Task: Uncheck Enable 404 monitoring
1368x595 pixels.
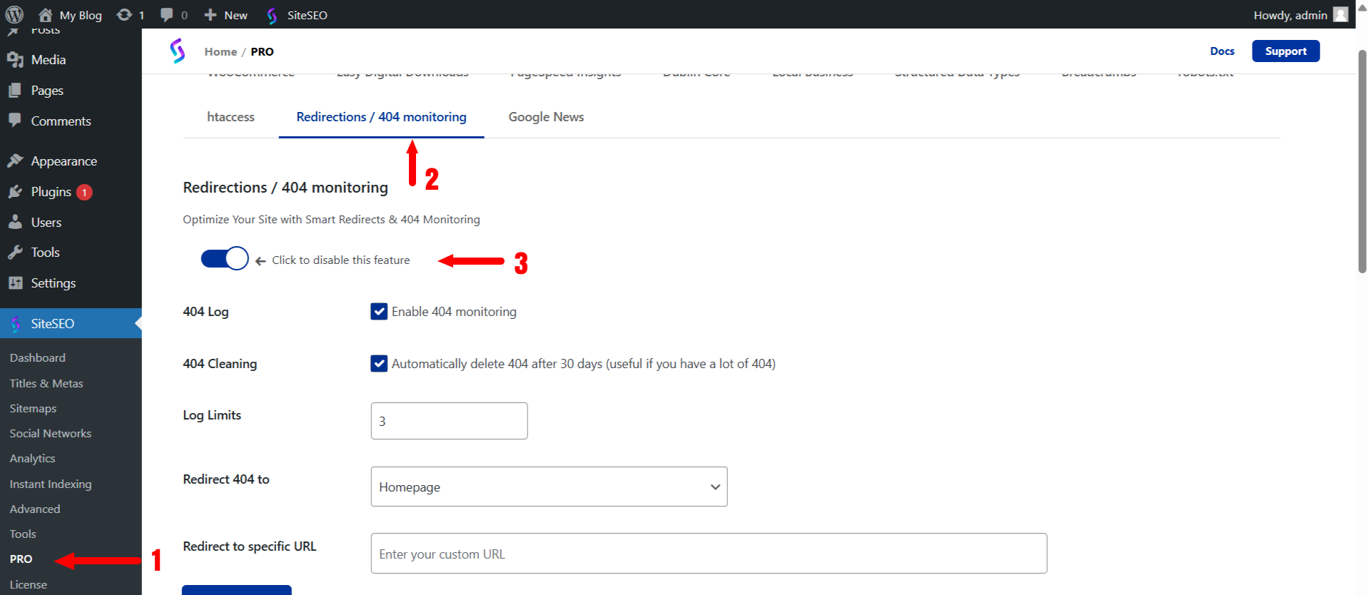Action: click(379, 312)
